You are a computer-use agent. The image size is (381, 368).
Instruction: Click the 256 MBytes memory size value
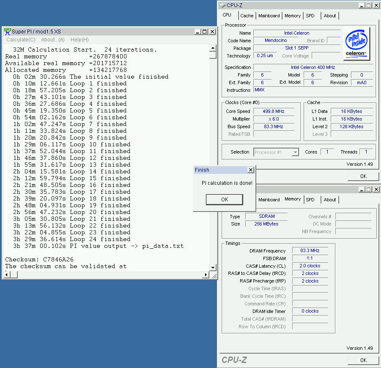[266, 224]
